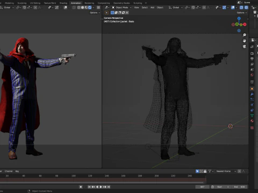This screenshot has height=193, width=258.
Task: Click the zoom magnifier in right viewport
Action: tap(245, 35)
